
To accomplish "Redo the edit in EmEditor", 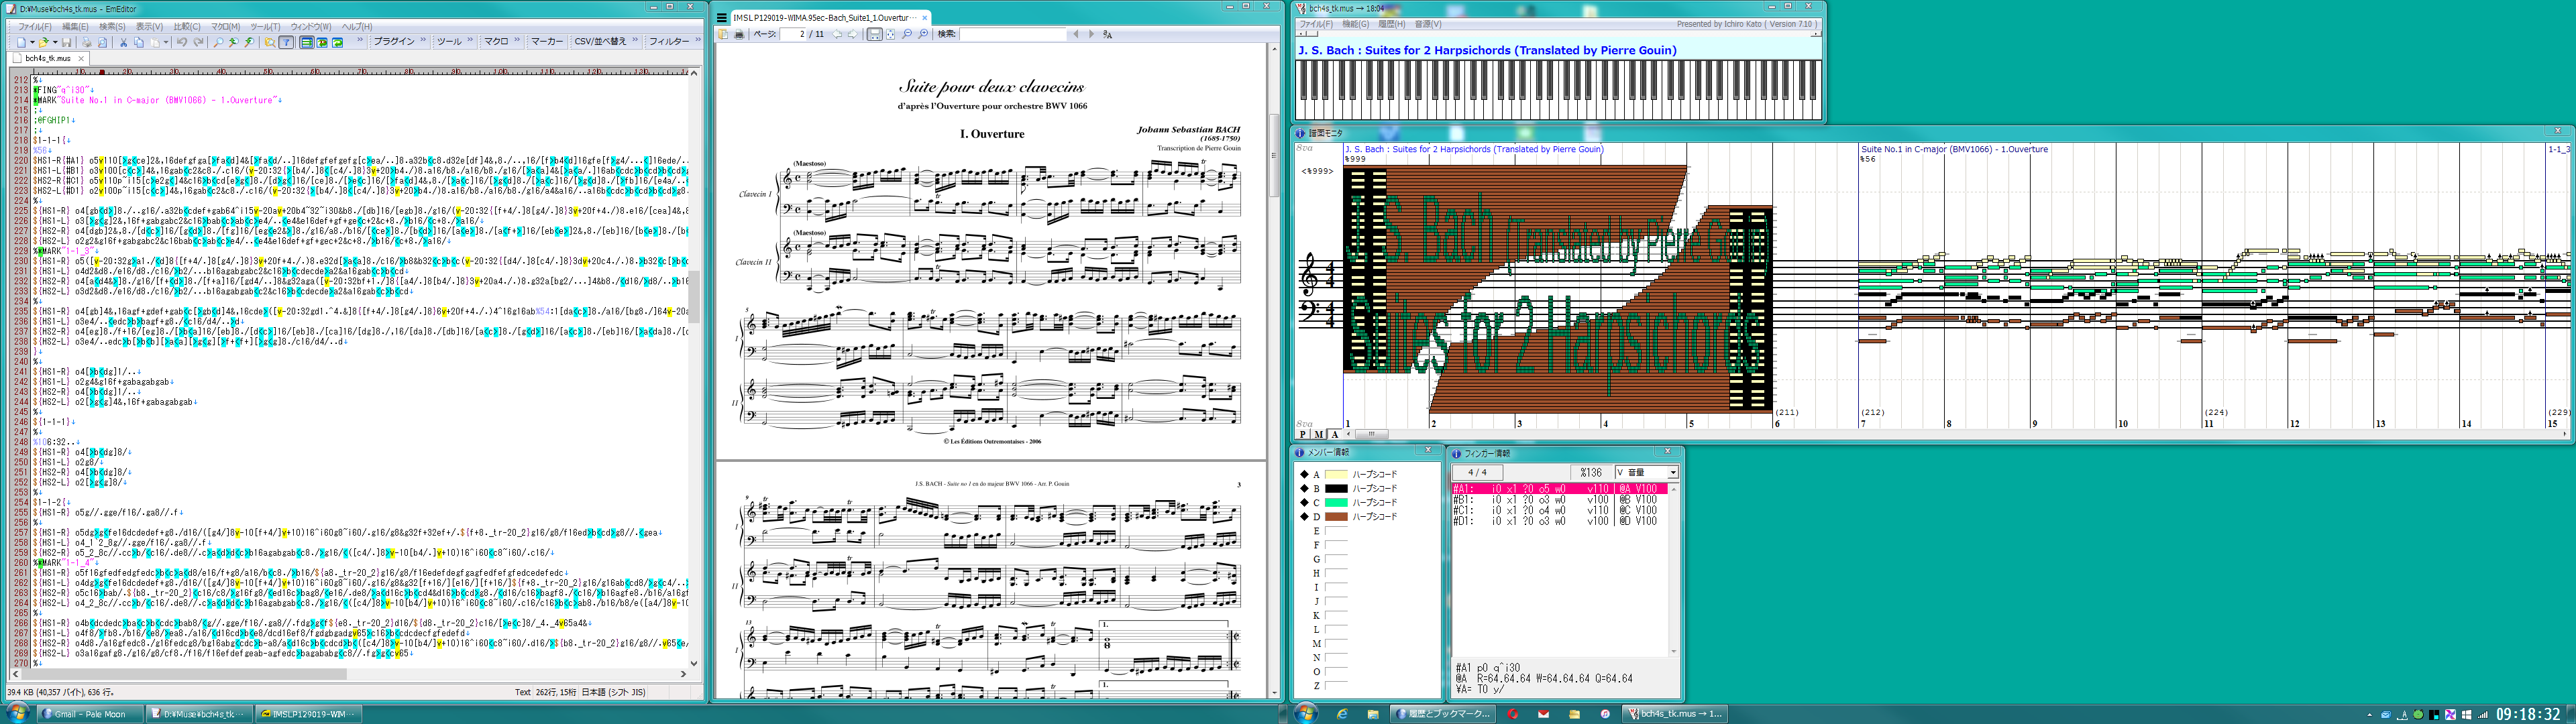I will (x=198, y=42).
